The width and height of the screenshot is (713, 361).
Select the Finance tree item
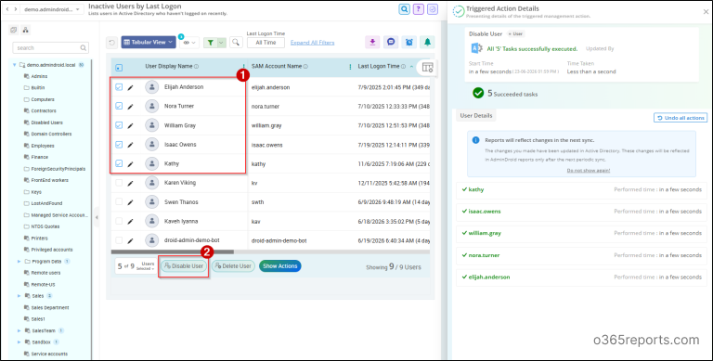(40, 158)
